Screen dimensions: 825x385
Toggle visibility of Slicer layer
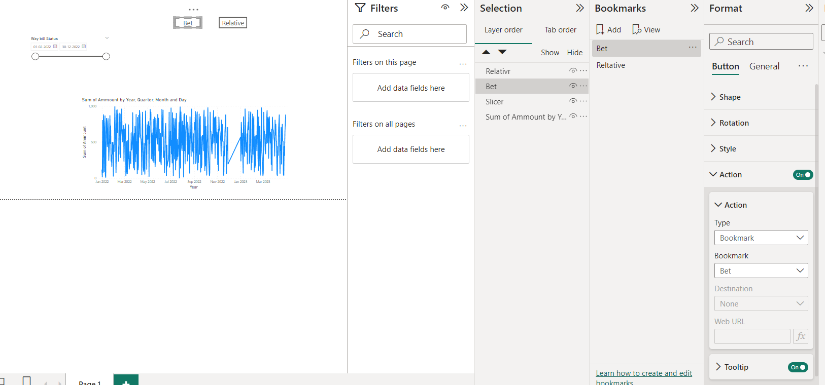pyautogui.click(x=573, y=101)
